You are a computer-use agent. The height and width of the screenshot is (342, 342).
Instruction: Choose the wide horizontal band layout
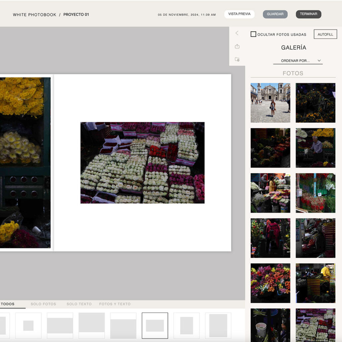pyautogui.click(x=60, y=326)
